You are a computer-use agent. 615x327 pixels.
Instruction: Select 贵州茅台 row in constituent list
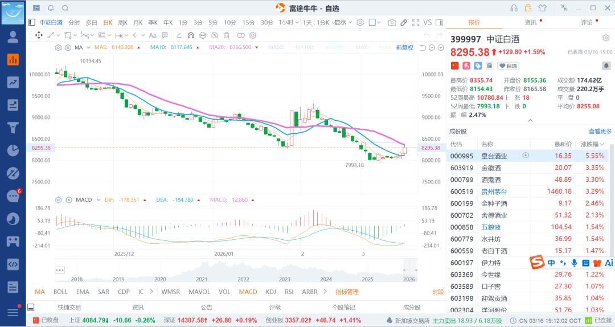coord(494,191)
